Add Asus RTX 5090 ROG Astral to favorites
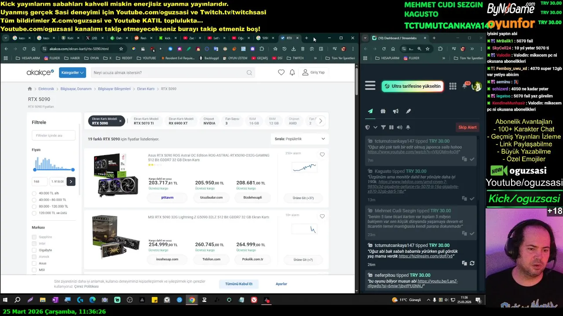 click(322, 154)
